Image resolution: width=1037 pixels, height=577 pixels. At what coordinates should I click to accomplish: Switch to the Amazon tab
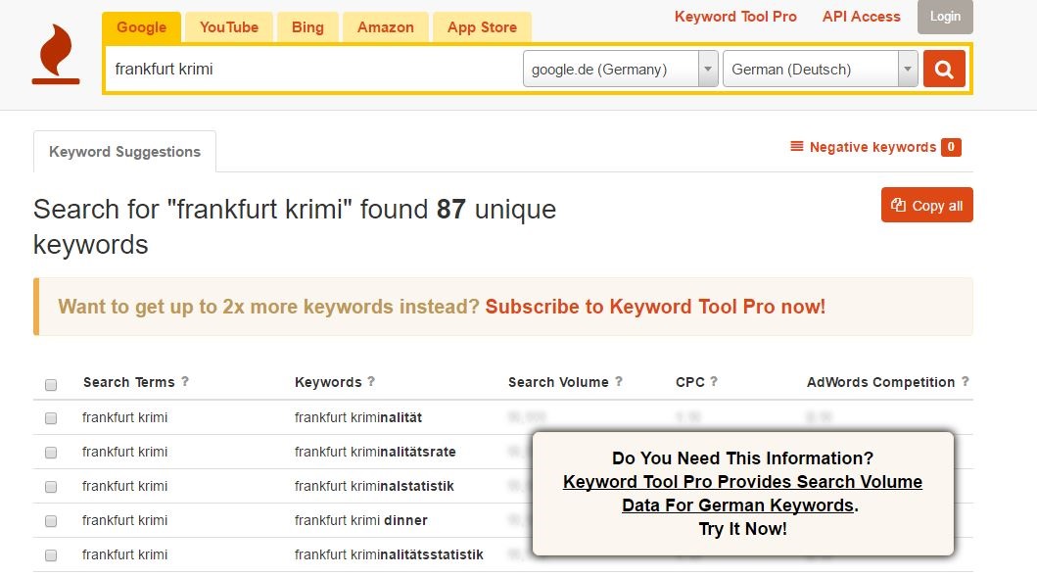[x=386, y=27]
